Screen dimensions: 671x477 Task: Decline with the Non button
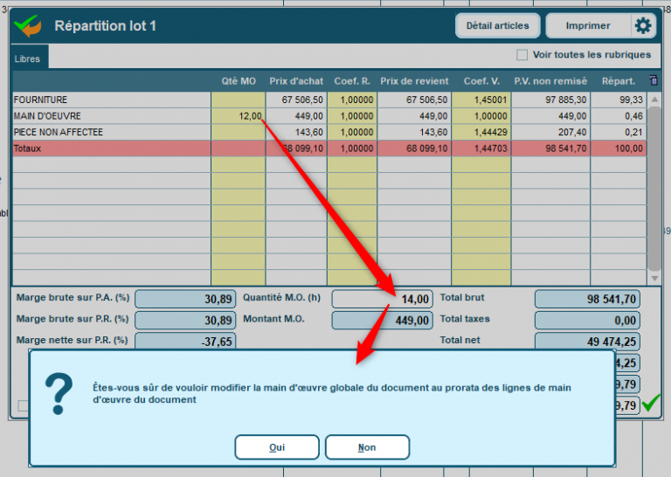pyautogui.click(x=367, y=447)
